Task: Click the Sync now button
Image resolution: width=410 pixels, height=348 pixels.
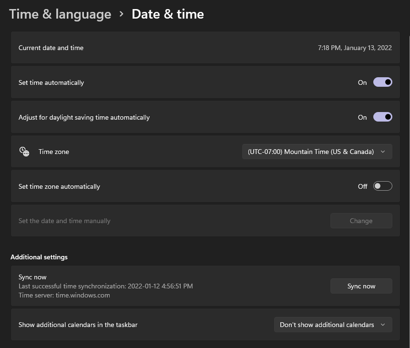Action: (361, 286)
